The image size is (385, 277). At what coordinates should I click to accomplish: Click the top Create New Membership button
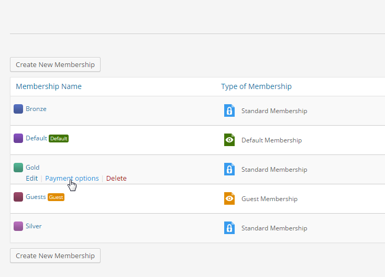(55, 64)
